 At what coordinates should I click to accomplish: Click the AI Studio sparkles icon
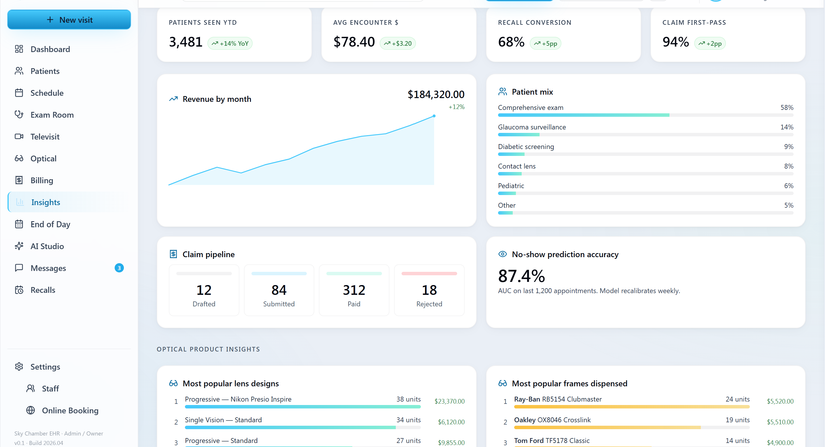click(19, 246)
